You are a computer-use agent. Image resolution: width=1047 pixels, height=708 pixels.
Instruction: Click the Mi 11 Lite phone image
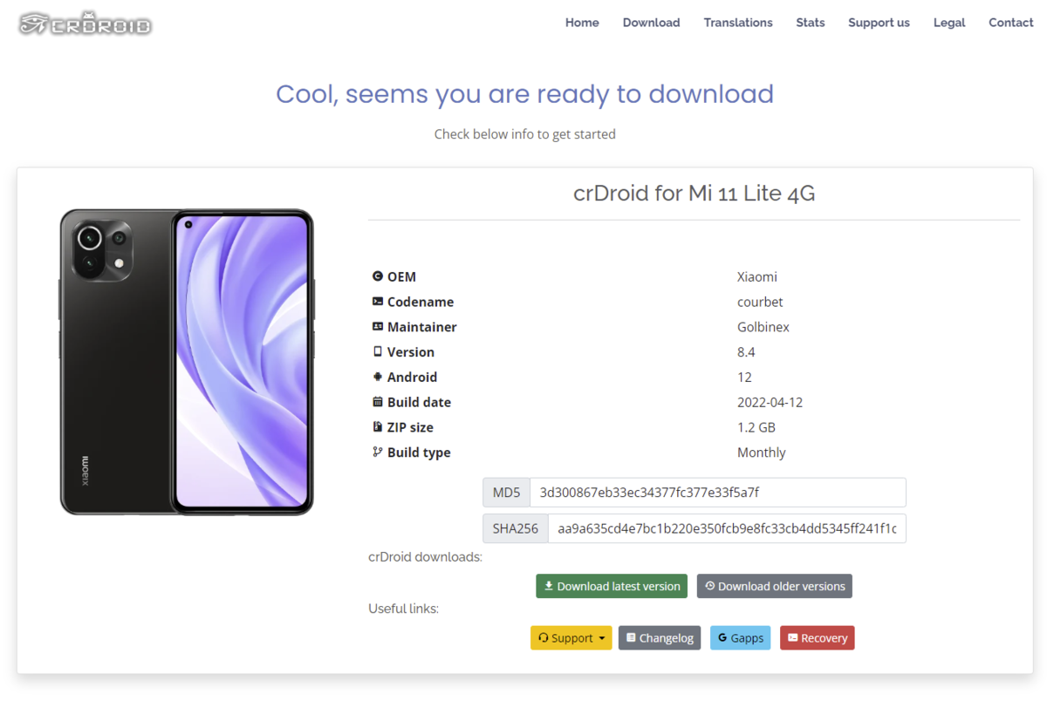(187, 362)
